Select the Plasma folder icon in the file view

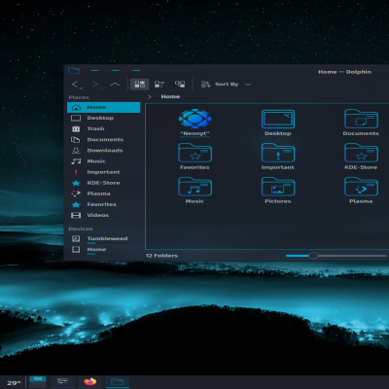(361, 187)
